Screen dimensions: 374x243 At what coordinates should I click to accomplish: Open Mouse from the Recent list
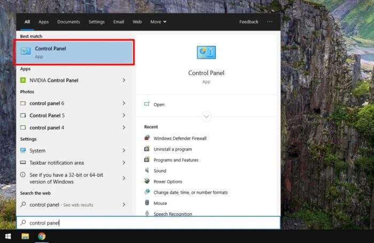click(160, 203)
